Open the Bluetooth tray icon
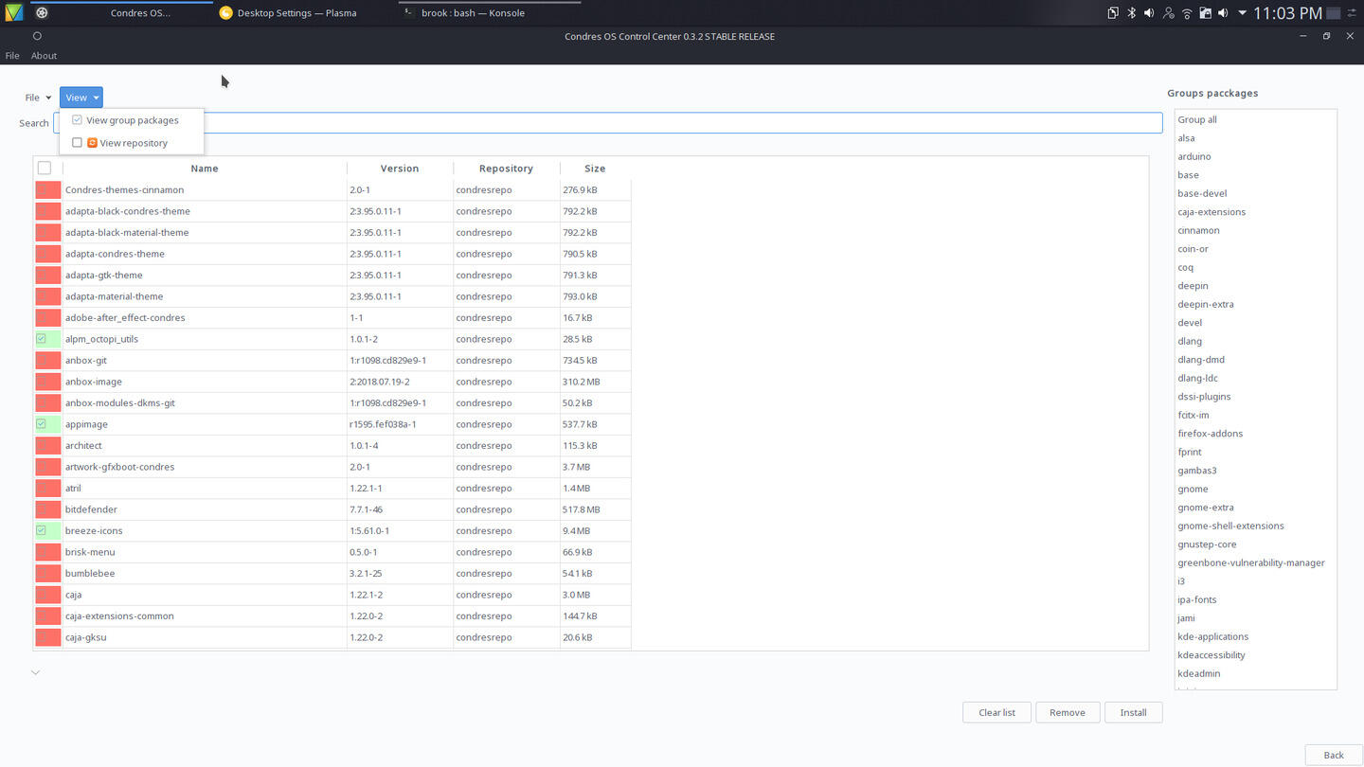 (1131, 13)
